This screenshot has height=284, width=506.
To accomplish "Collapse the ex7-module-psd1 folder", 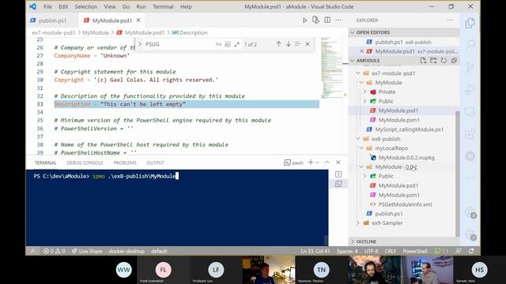I will (x=358, y=73).
